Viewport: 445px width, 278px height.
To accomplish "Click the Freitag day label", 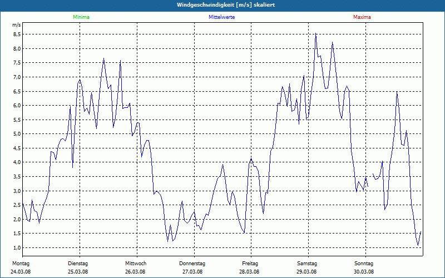I will point(250,264).
